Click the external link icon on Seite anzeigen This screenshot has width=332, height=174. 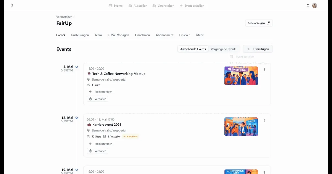click(x=268, y=23)
